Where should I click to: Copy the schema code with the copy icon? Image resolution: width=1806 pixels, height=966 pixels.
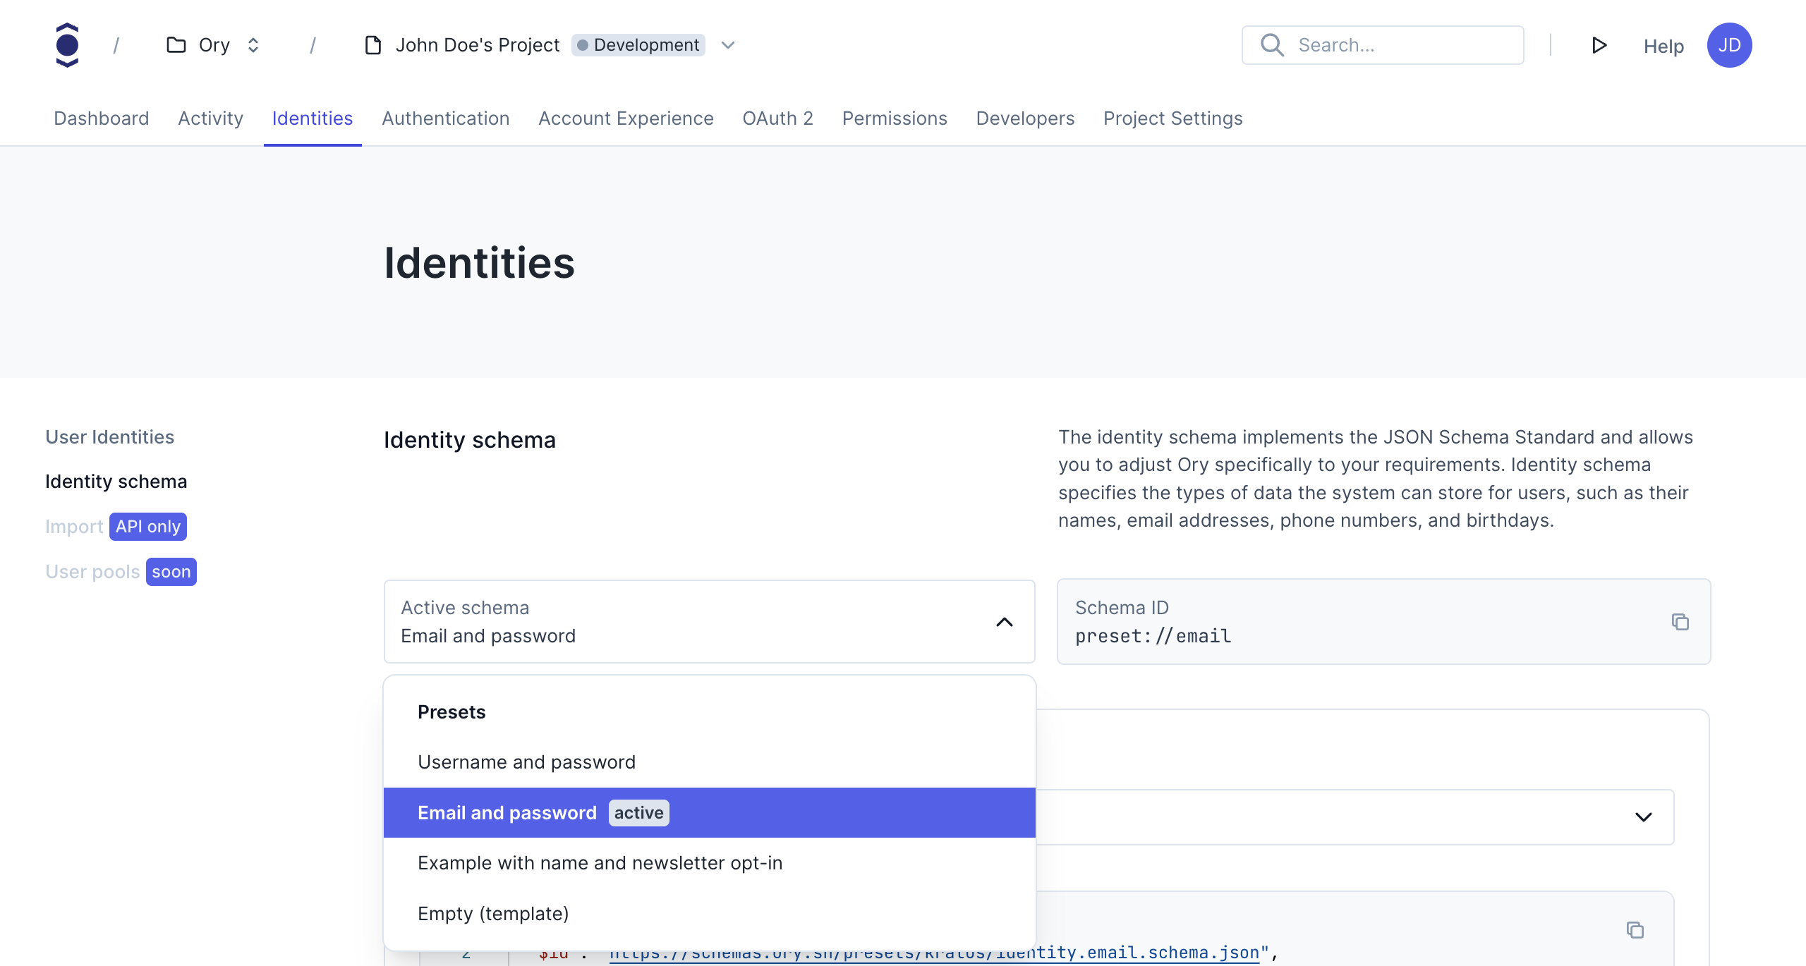pos(1635,930)
